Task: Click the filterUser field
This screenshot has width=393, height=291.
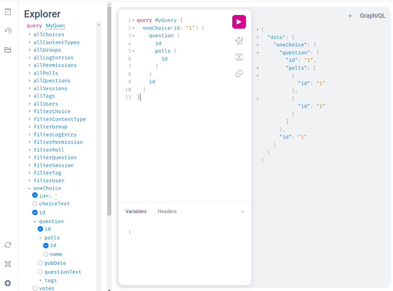Action: pyautogui.click(x=49, y=181)
